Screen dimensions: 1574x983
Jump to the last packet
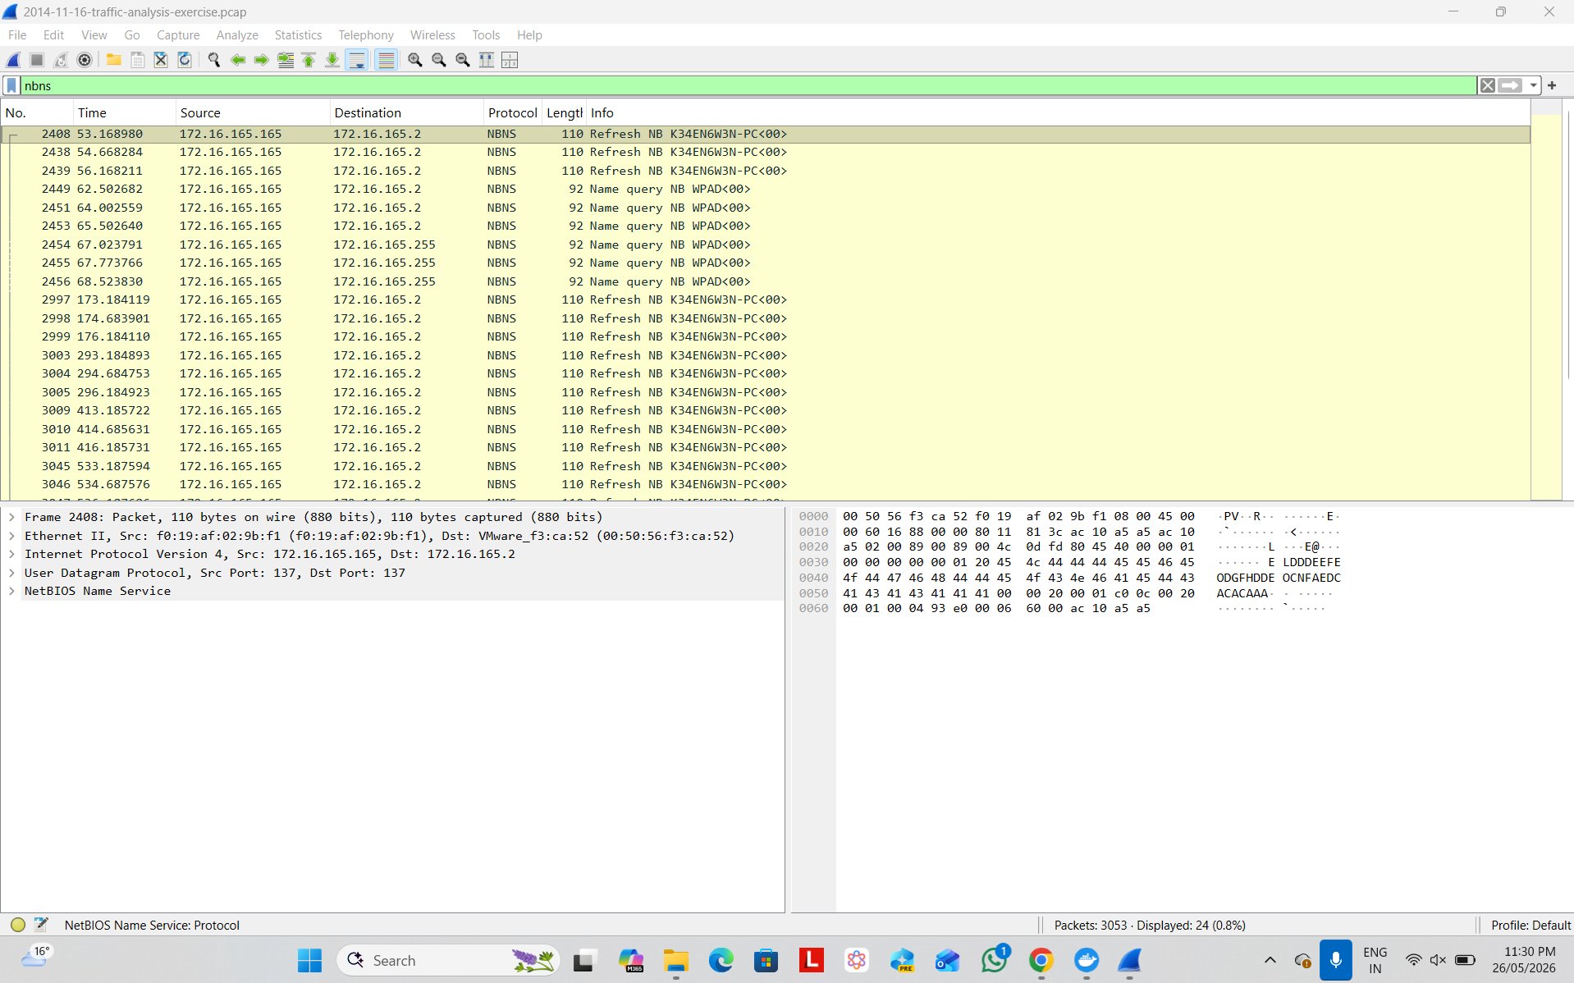coord(332,60)
